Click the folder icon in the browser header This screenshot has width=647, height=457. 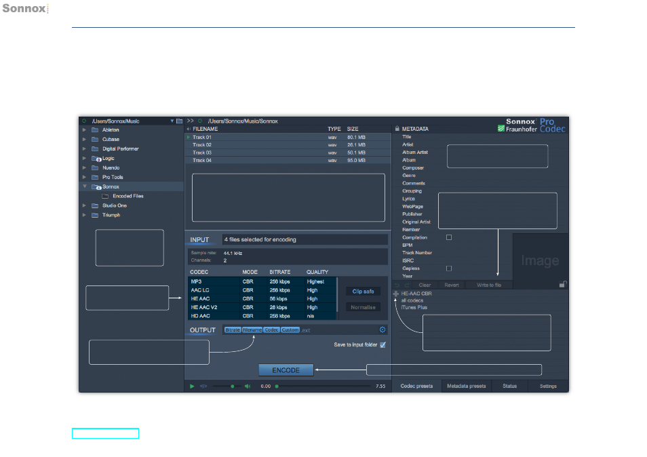click(180, 121)
